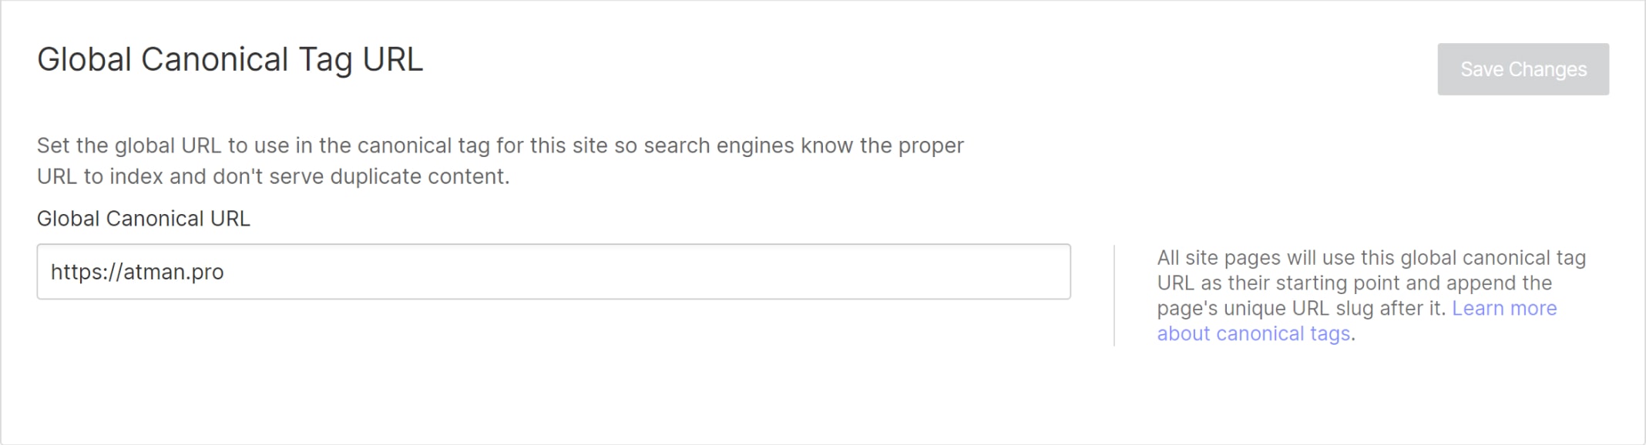Screen dimensions: 1646x445
Task: Click the Learn more hyperlink text
Action: click(1503, 308)
